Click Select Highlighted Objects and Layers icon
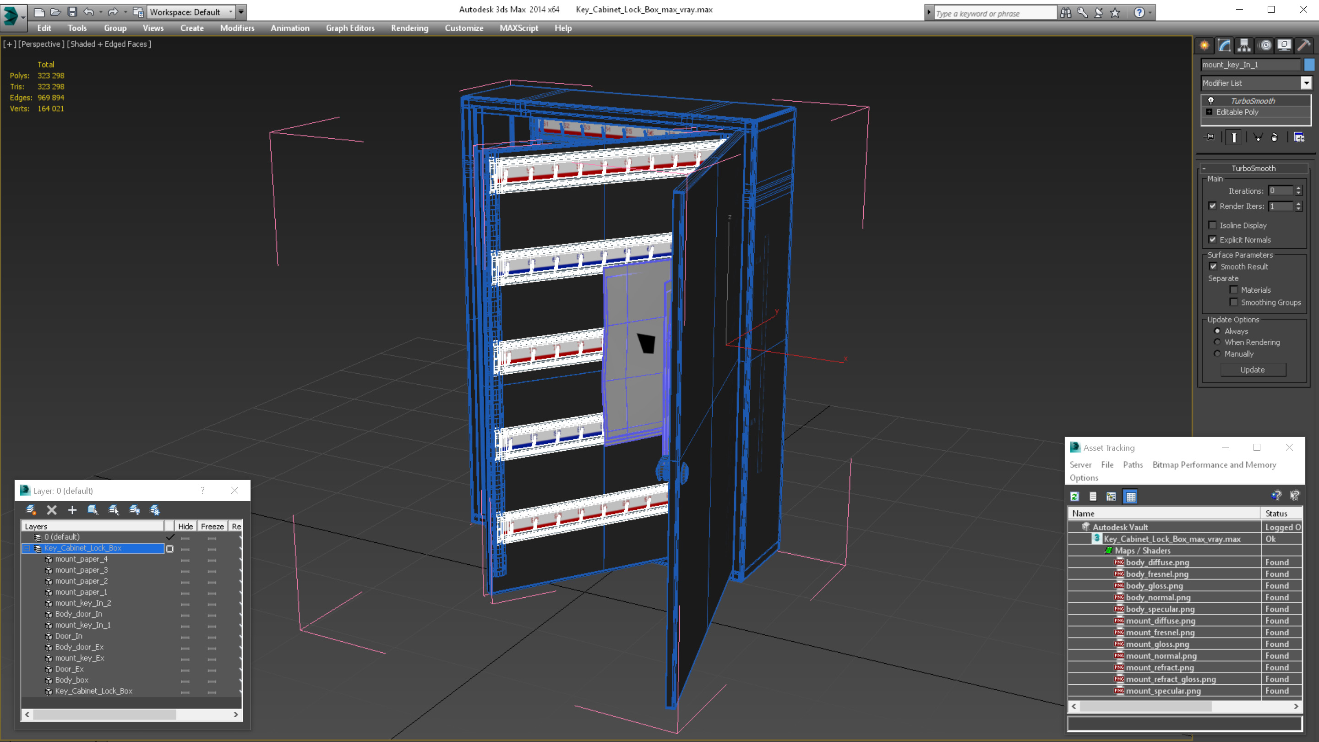The height and width of the screenshot is (742, 1319). pos(93,509)
